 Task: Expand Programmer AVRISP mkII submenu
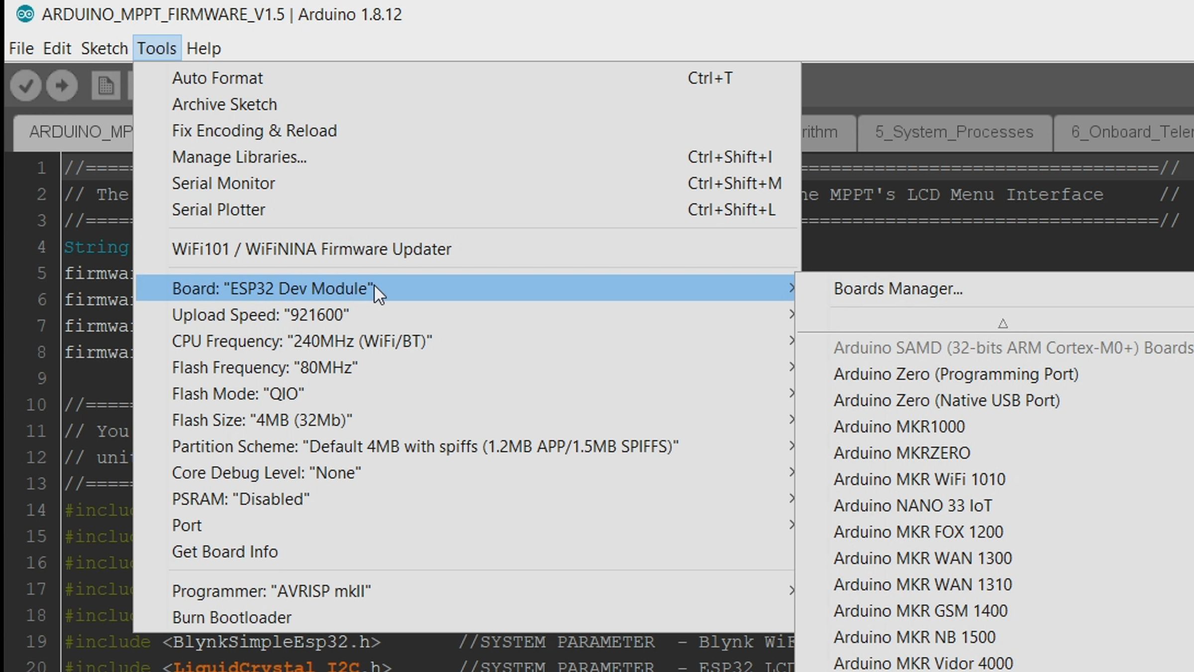click(466, 591)
